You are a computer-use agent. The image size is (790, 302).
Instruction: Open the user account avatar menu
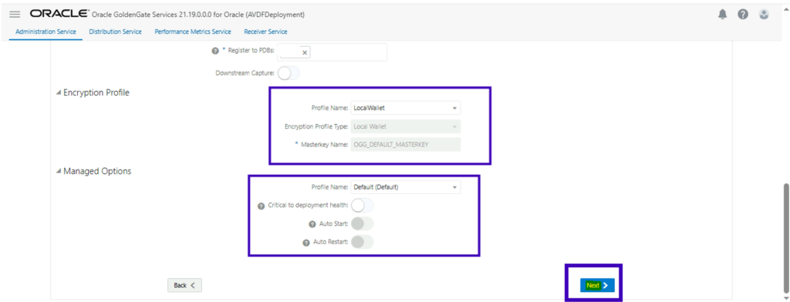click(765, 15)
